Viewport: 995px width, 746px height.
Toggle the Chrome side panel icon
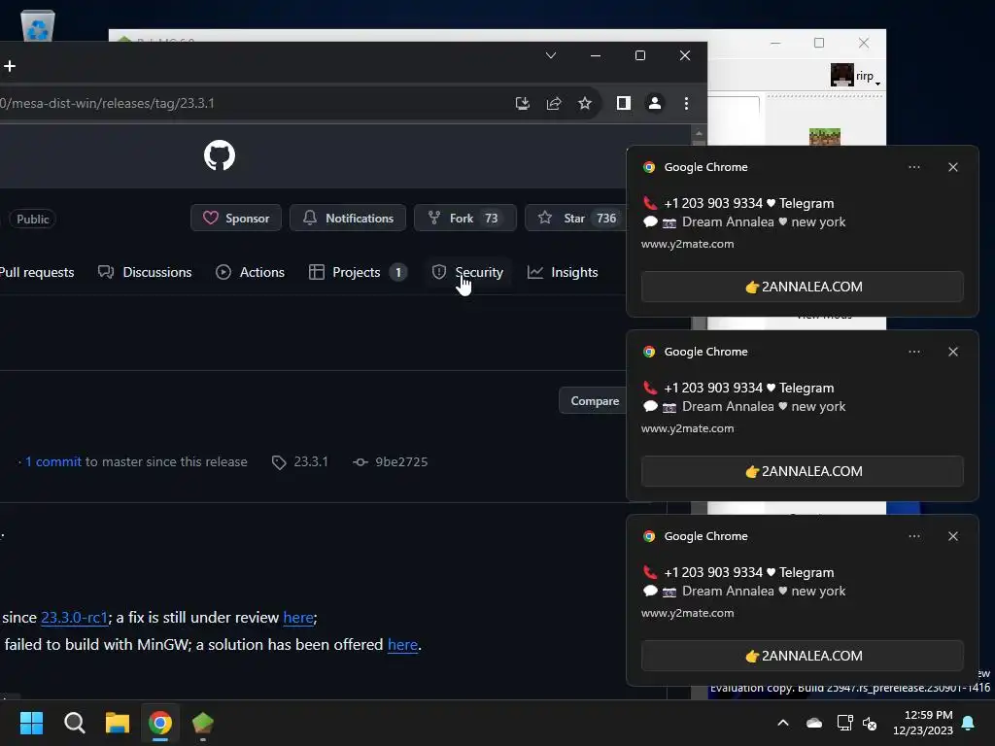[624, 103]
